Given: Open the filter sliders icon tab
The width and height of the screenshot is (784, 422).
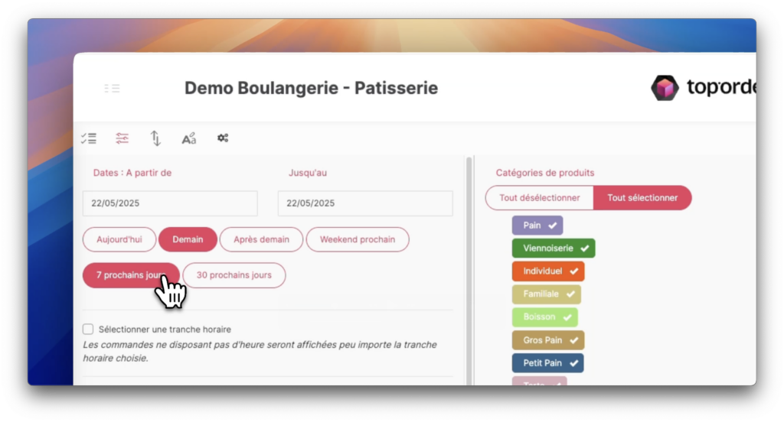Looking at the screenshot, I should tap(122, 138).
